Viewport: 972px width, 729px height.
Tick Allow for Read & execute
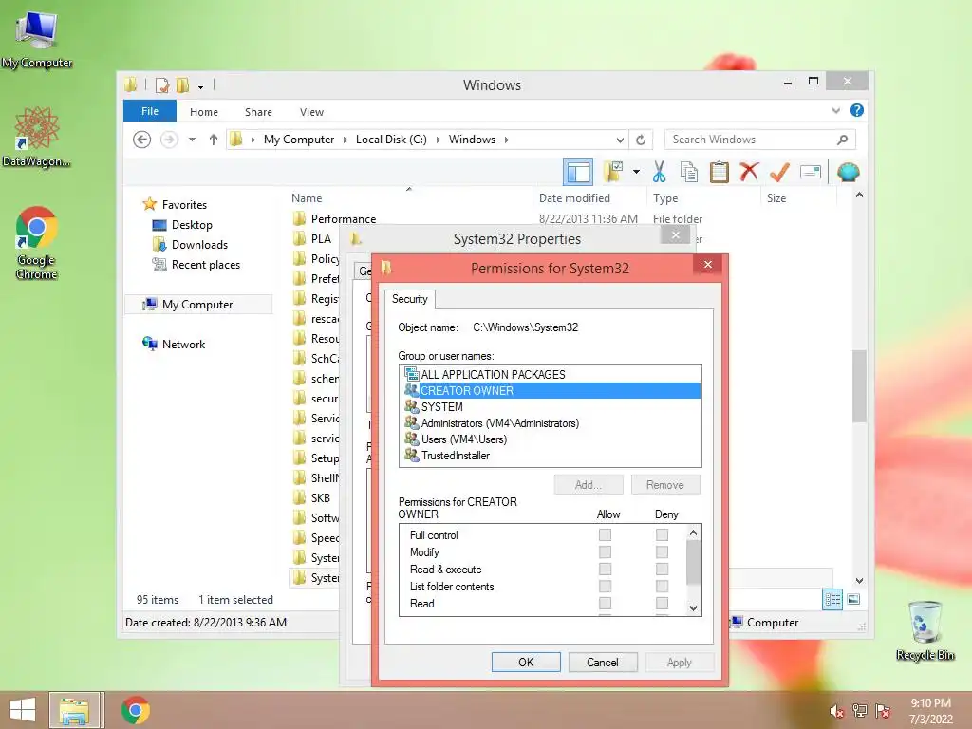[x=605, y=569]
